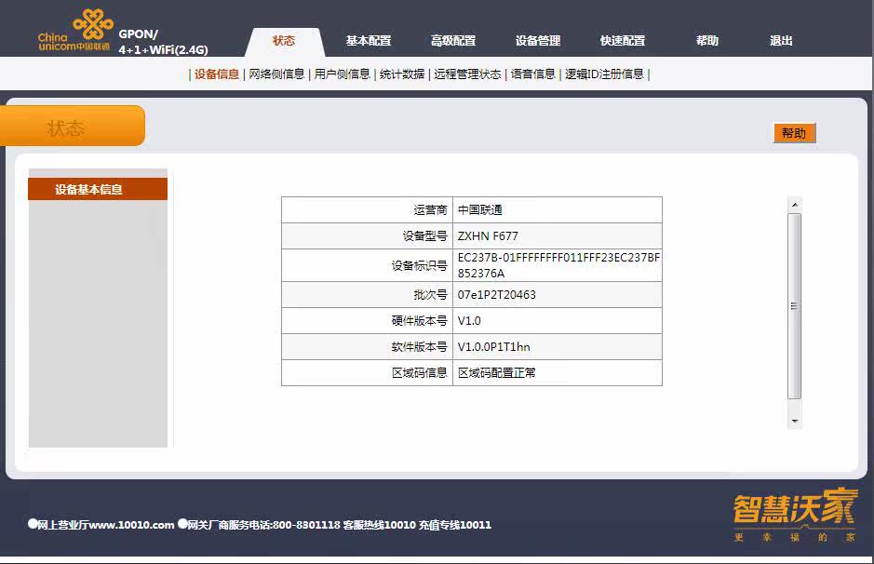Click the 网关厂商服务电话 footer text
Image resolution: width=874 pixels, height=564 pixels.
(x=263, y=525)
